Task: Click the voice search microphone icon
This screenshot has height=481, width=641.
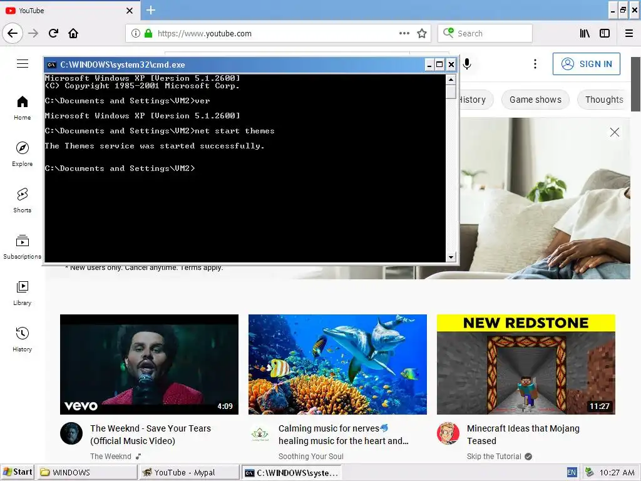Action: (467, 64)
